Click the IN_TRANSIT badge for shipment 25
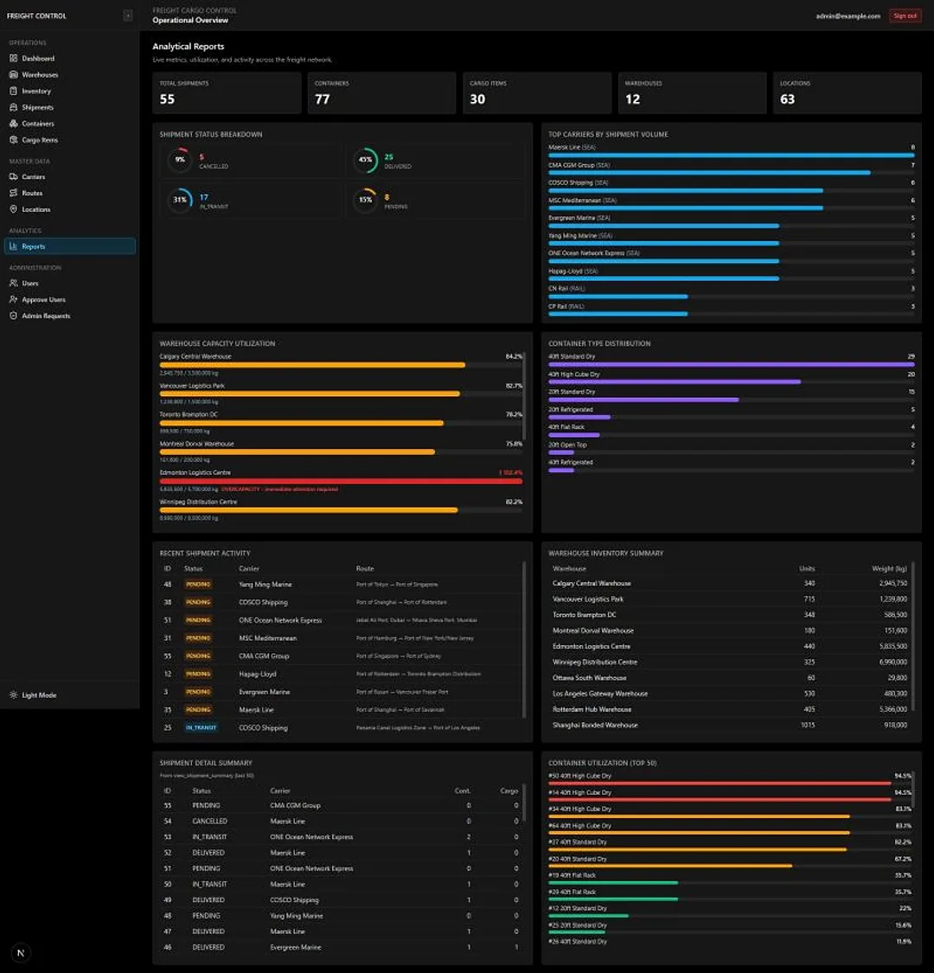This screenshot has height=973, width=934. pyautogui.click(x=202, y=727)
